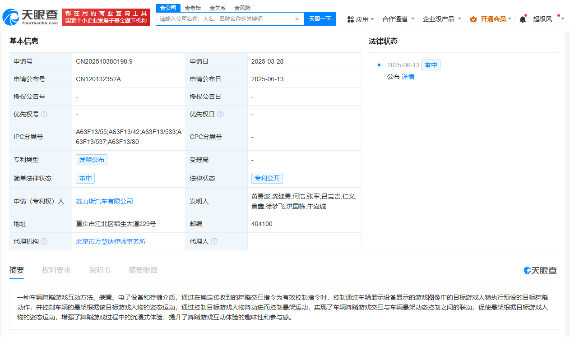Switch to the 权利要求 tab
The height and width of the screenshot is (337, 570).
[56, 270]
